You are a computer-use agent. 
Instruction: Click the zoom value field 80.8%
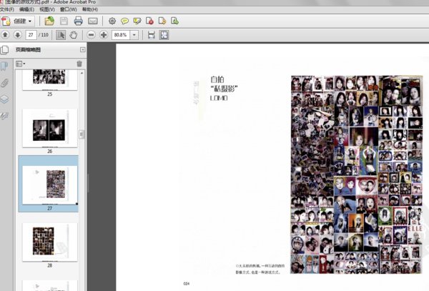coord(121,35)
